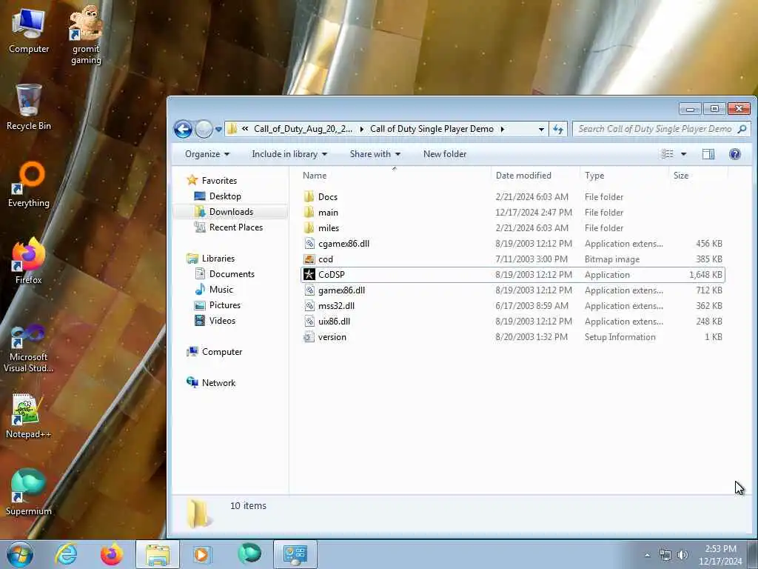The height and width of the screenshot is (569, 758).
Task: Open the volume speaker tray icon
Action: [x=682, y=555]
